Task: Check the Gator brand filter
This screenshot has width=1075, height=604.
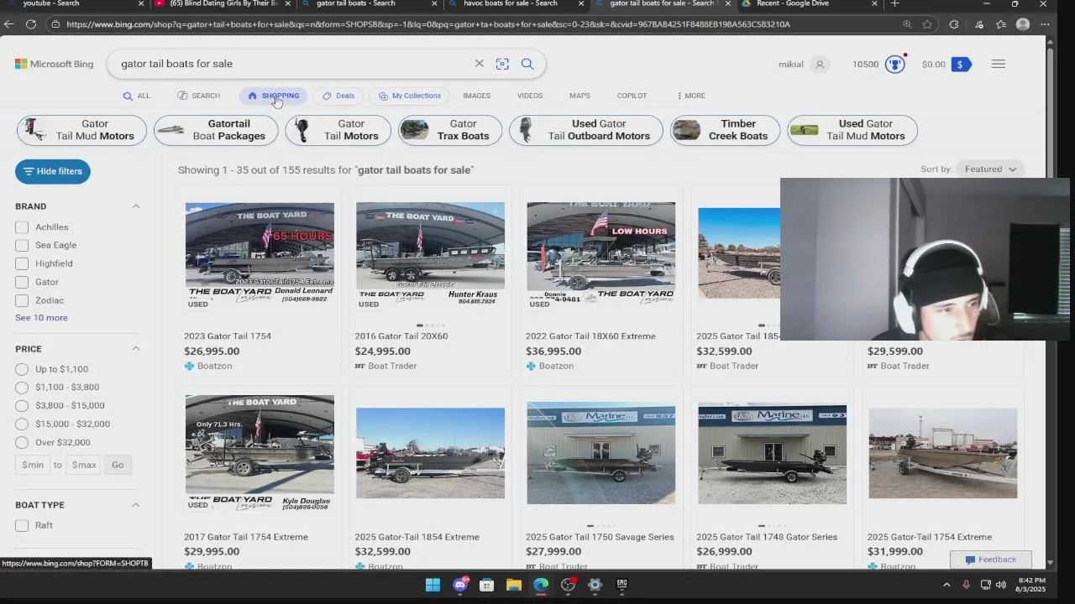Action: click(x=22, y=282)
